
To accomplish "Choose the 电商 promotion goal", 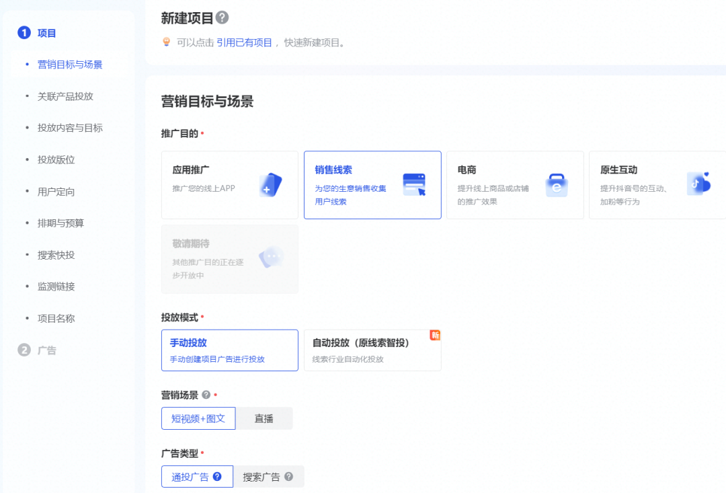I will (x=515, y=185).
